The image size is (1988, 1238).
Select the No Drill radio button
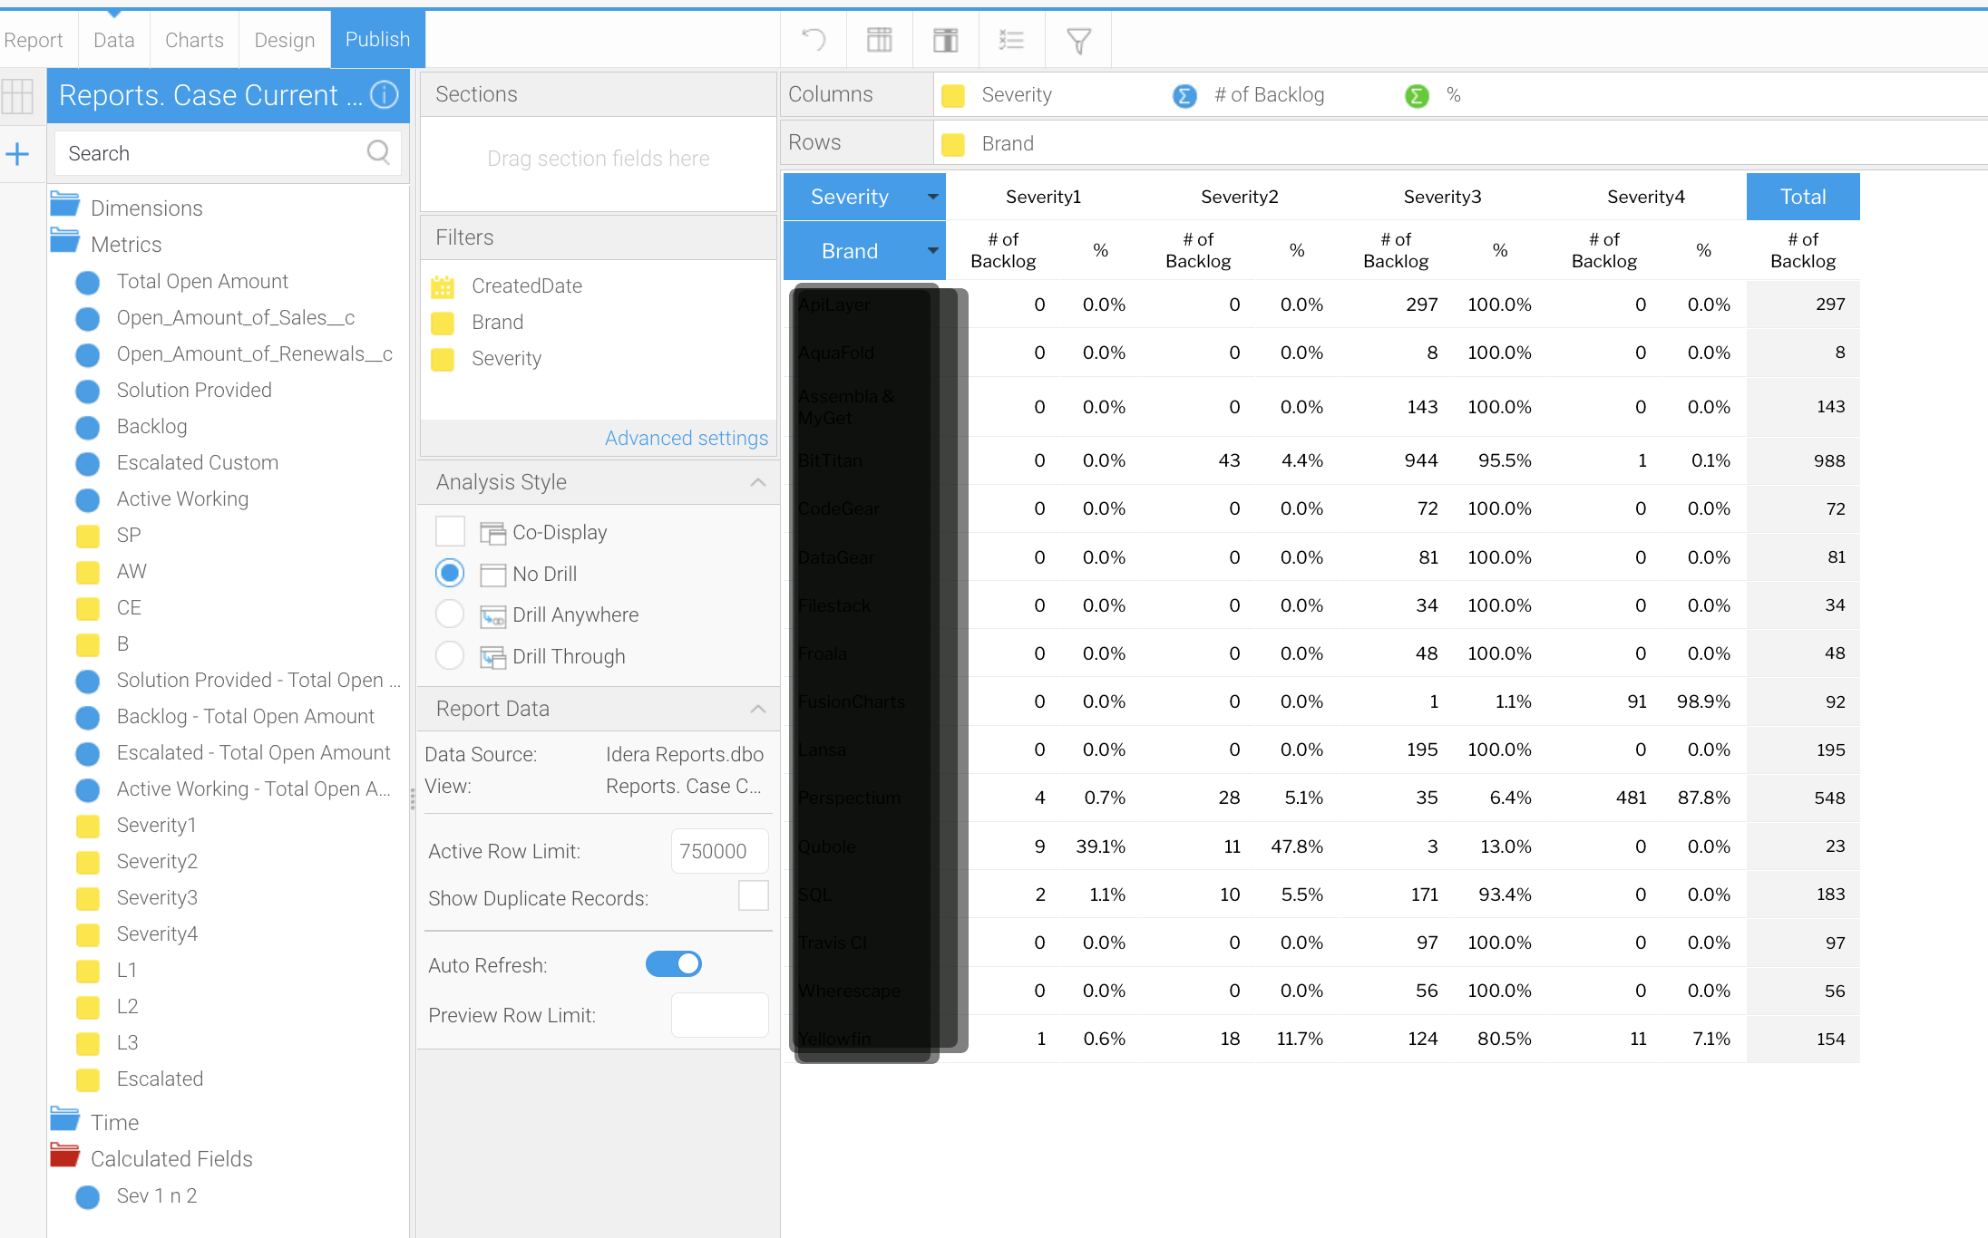450,573
